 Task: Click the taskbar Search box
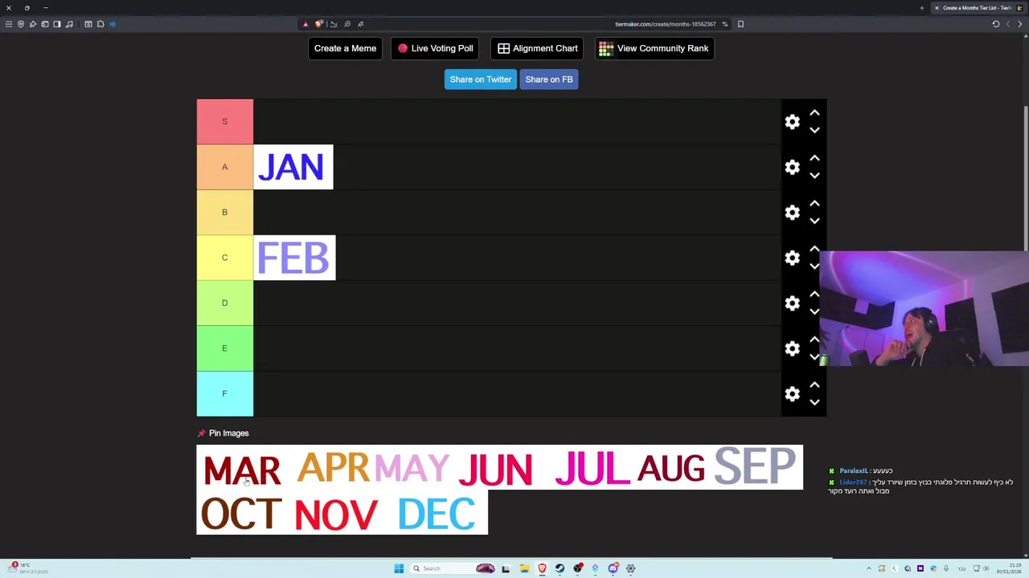click(454, 568)
